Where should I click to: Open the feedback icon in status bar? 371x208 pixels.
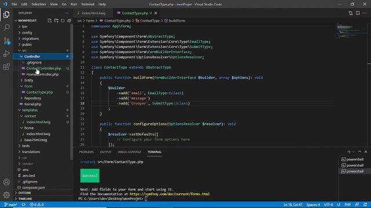357,205
